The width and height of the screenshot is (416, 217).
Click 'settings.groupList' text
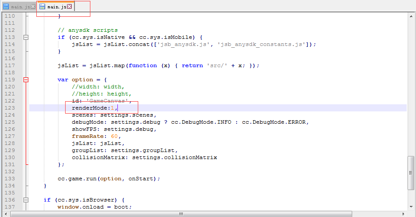click(143, 150)
